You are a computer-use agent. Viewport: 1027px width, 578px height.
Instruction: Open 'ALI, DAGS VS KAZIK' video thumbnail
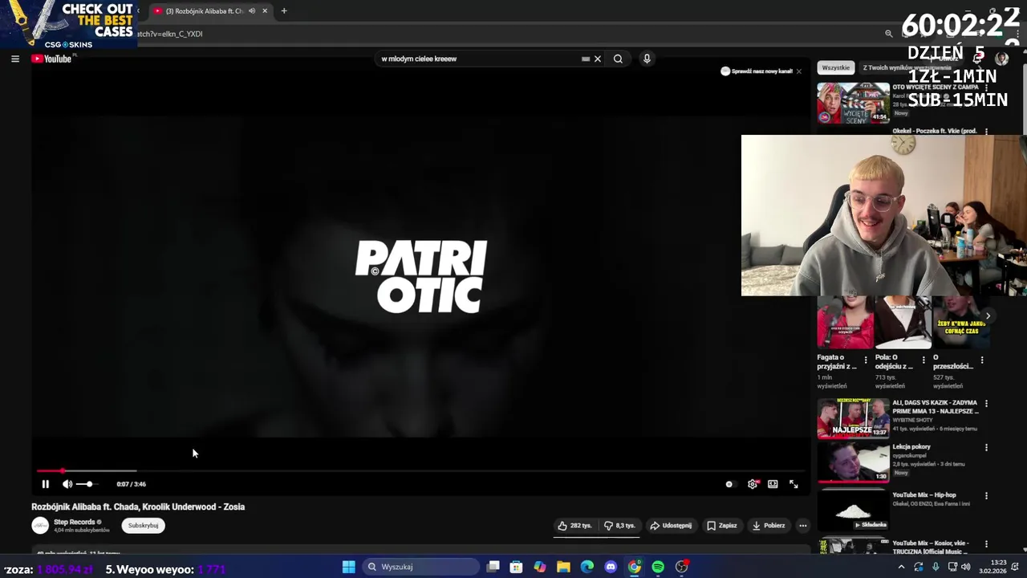pyautogui.click(x=854, y=418)
